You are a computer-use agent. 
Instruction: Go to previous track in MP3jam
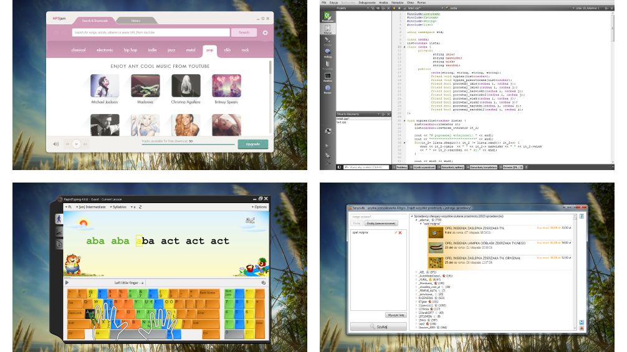click(67, 144)
